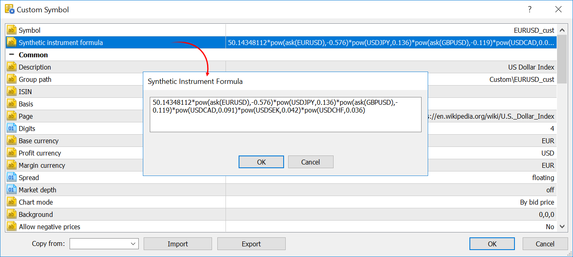Screen dimensions: 573x257
Task: Click the ab icon next to Chart mode
Action: tap(11, 202)
